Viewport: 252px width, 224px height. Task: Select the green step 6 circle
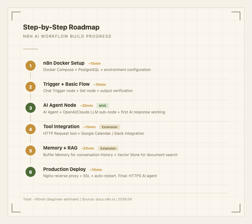(31, 172)
